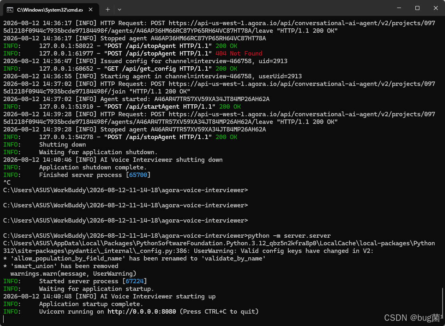The width and height of the screenshot is (445, 326).
Task: Click 'AI Voice Interviewer shutting down' text
Action: pyautogui.click(x=162, y=159)
